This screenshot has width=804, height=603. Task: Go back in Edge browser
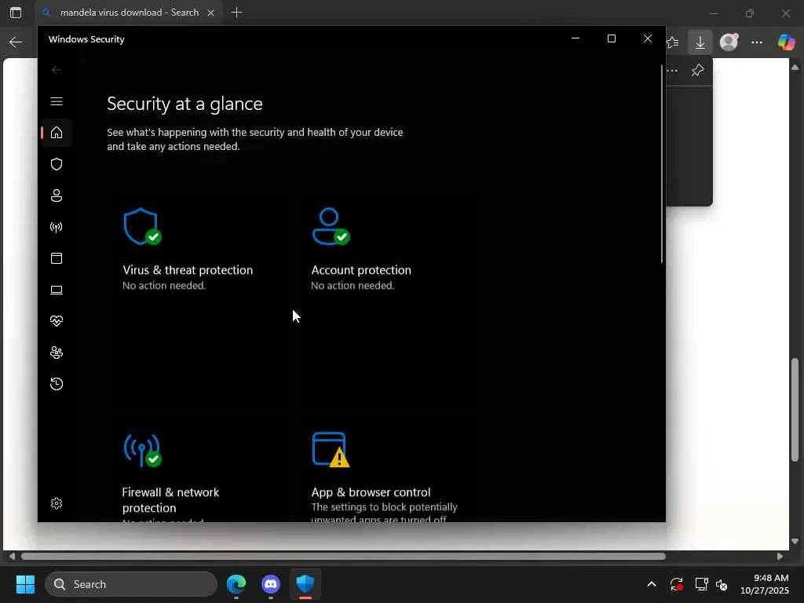click(16, 42)
